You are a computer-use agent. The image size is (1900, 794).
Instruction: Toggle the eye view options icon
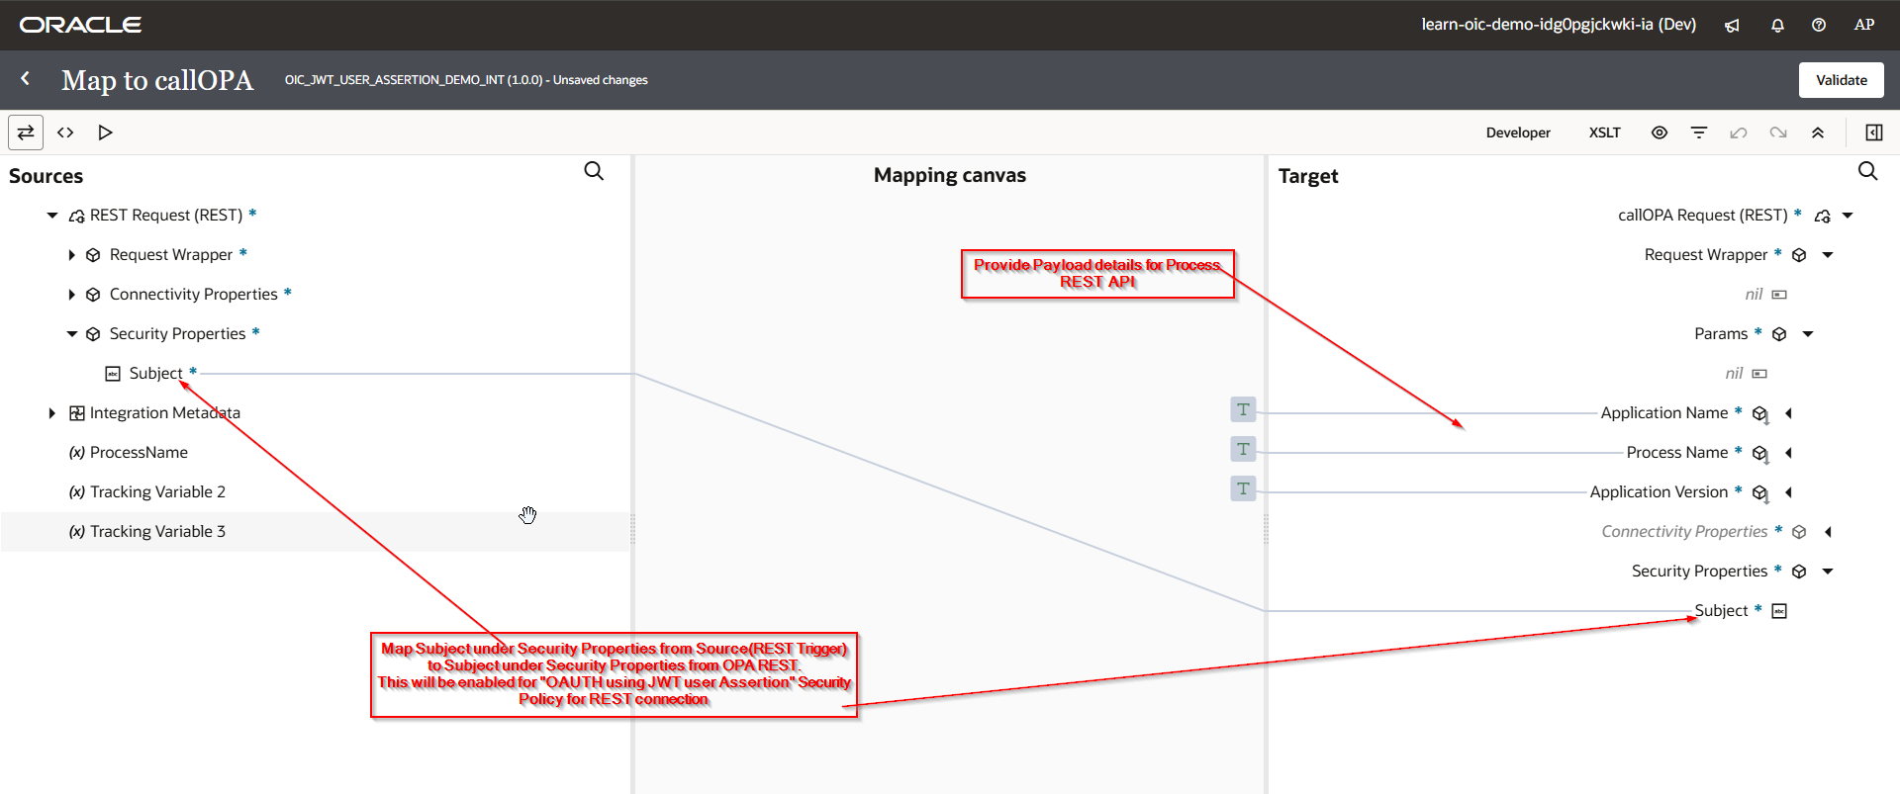pos(1660,132)
